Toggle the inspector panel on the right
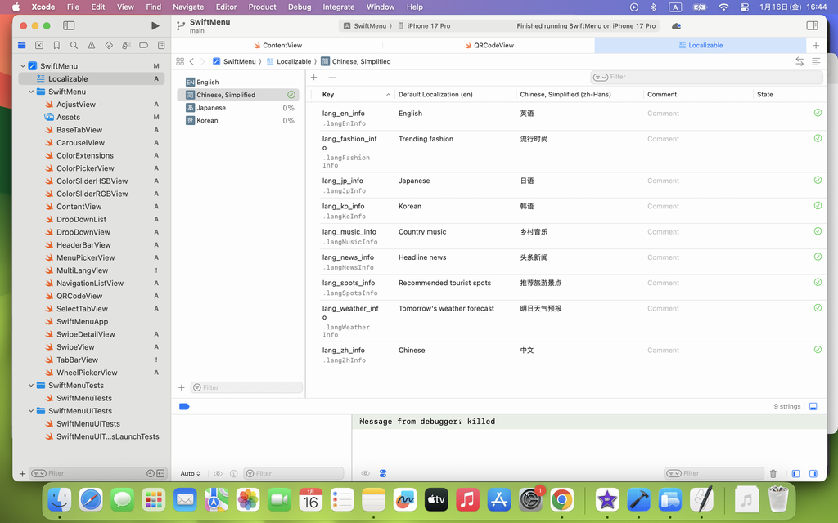Image resolution: width=838 pixels, height=523 pixels. coord(812,26)
